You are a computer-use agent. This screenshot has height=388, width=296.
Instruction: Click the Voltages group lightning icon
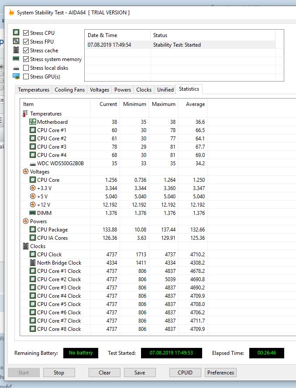click(25, 171)
